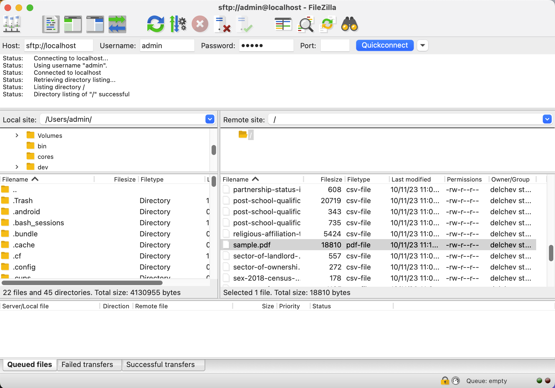Image resolution: width=555 pixels, height=388 pixels.
Task: Select the .Trash directory in the local list
Action: [105, 201]
